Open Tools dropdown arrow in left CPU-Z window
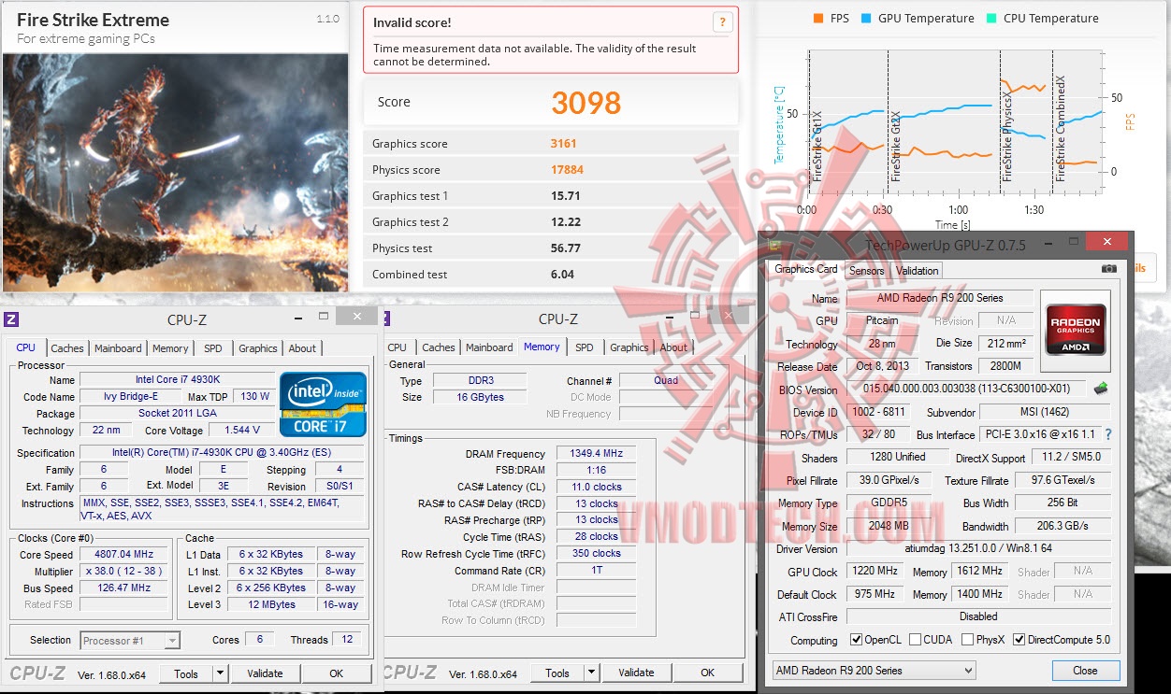 pyautogui.click(x=220, y=673)
